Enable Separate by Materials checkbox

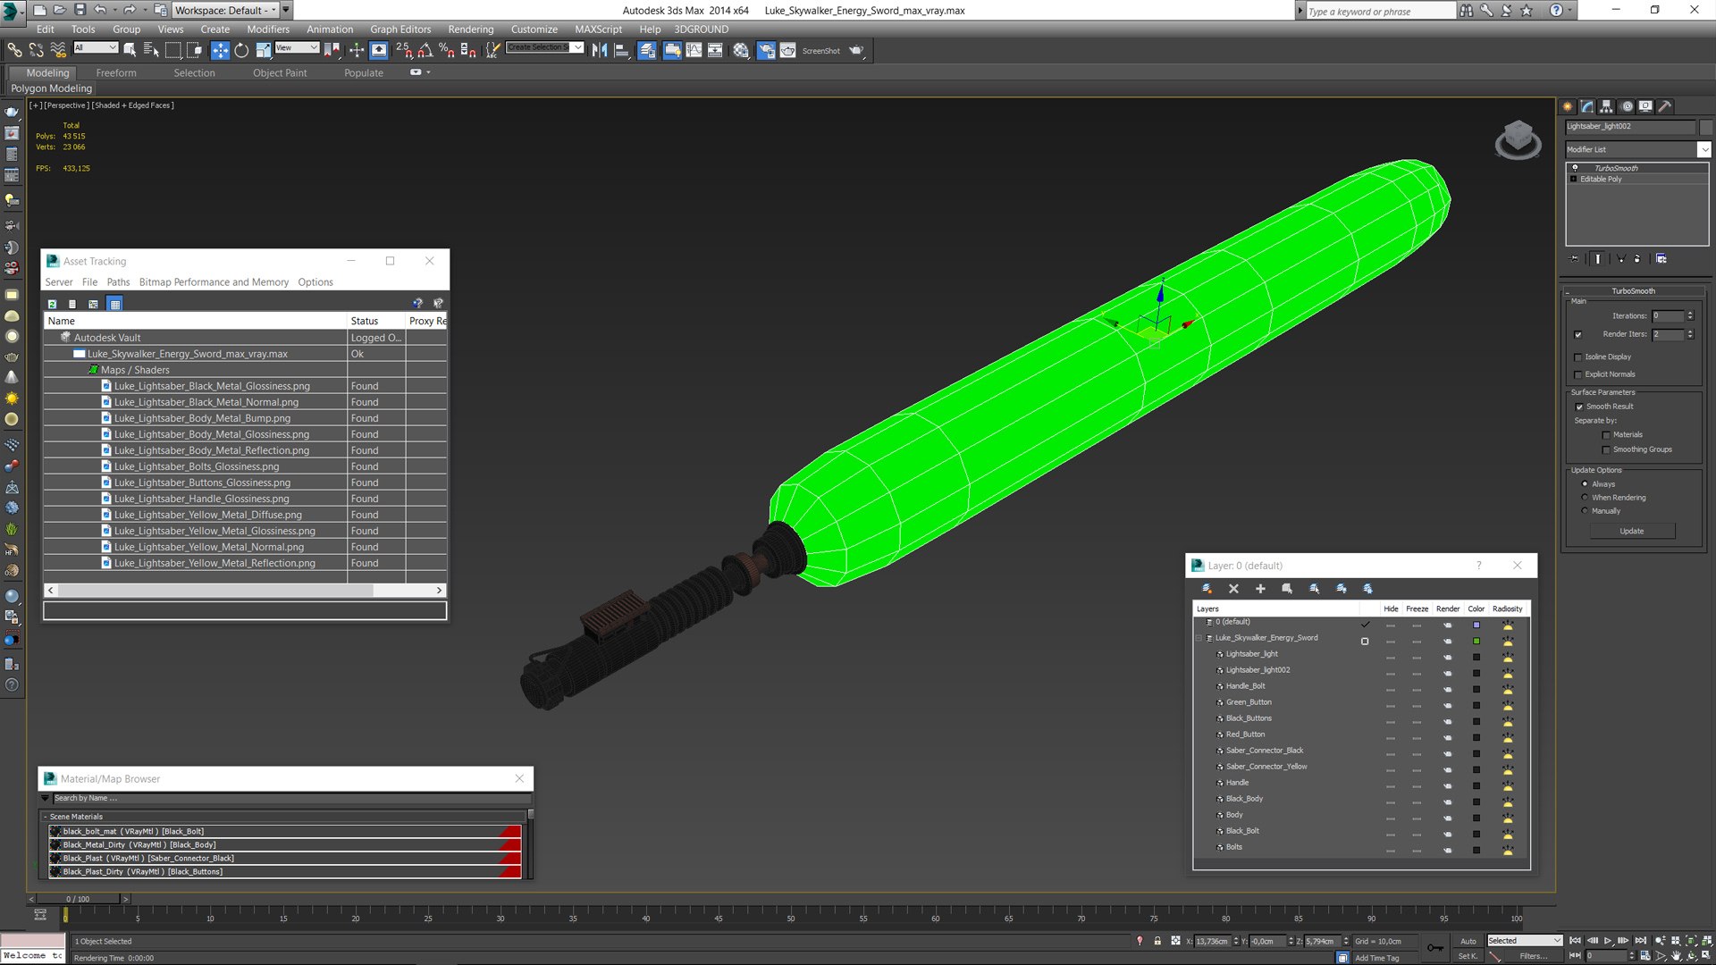(x=1606, y=435)
